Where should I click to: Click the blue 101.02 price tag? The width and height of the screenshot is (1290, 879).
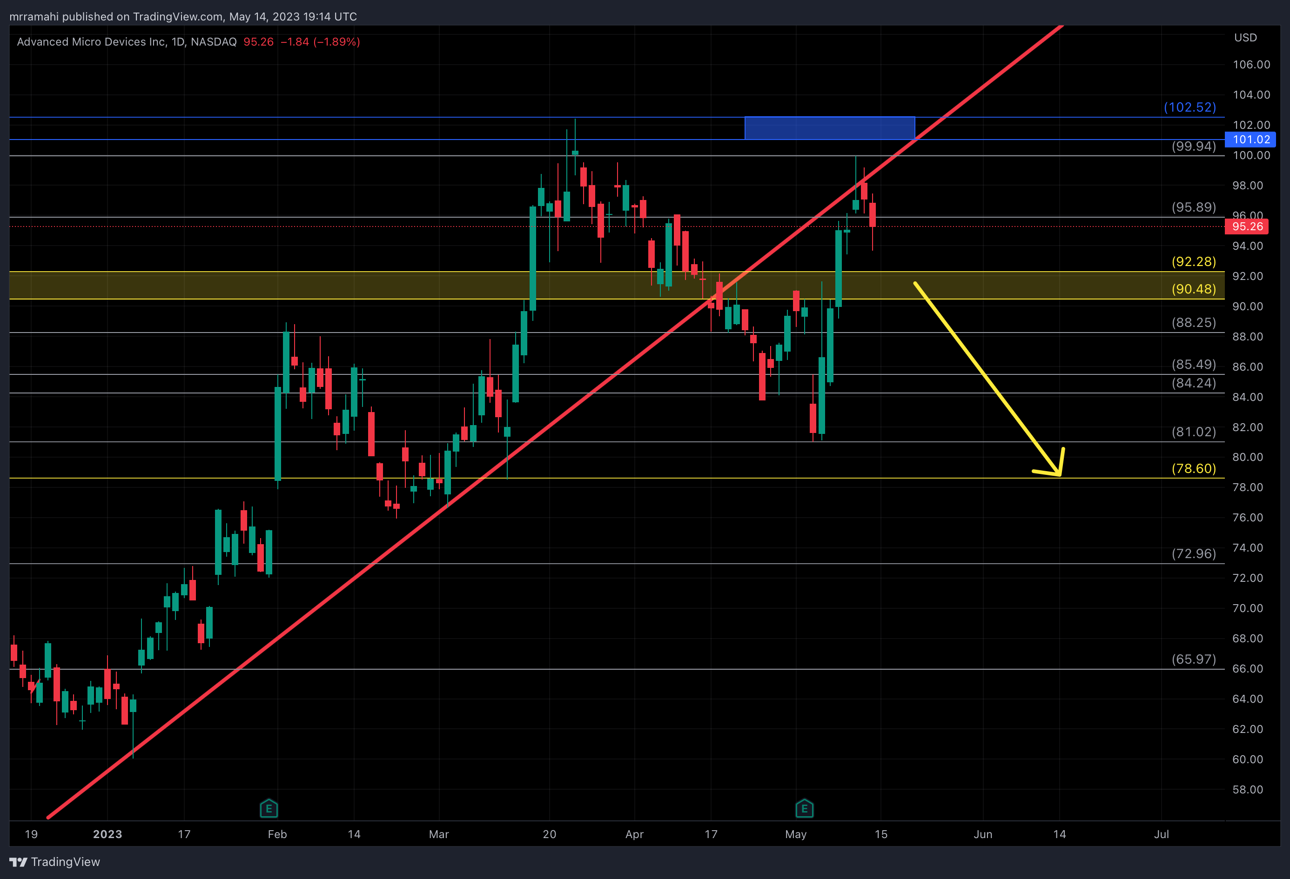(1250, 139)
